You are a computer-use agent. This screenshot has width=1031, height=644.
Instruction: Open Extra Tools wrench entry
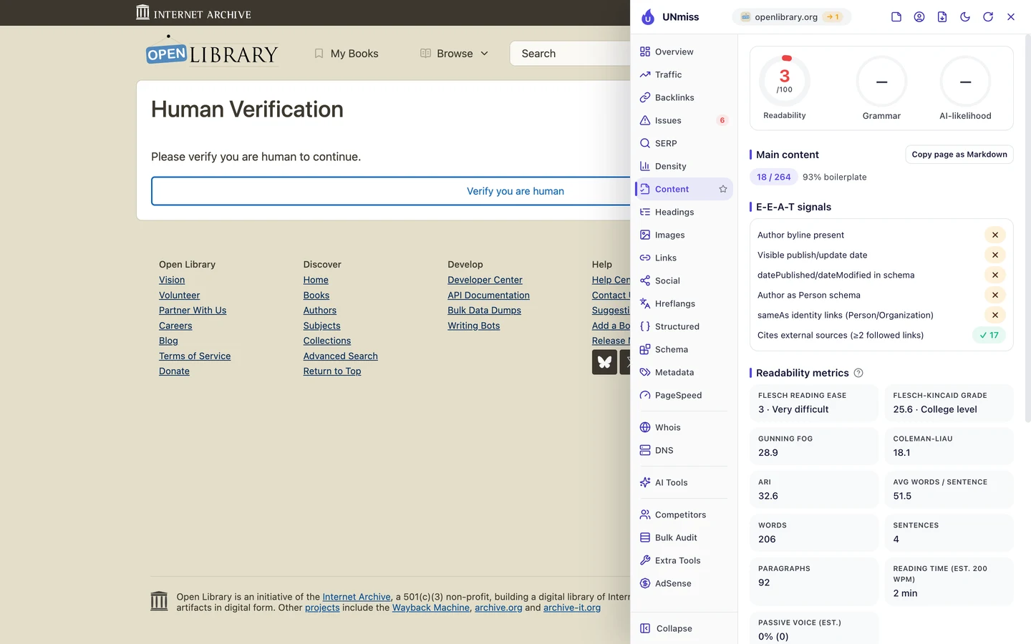[684, 560]
